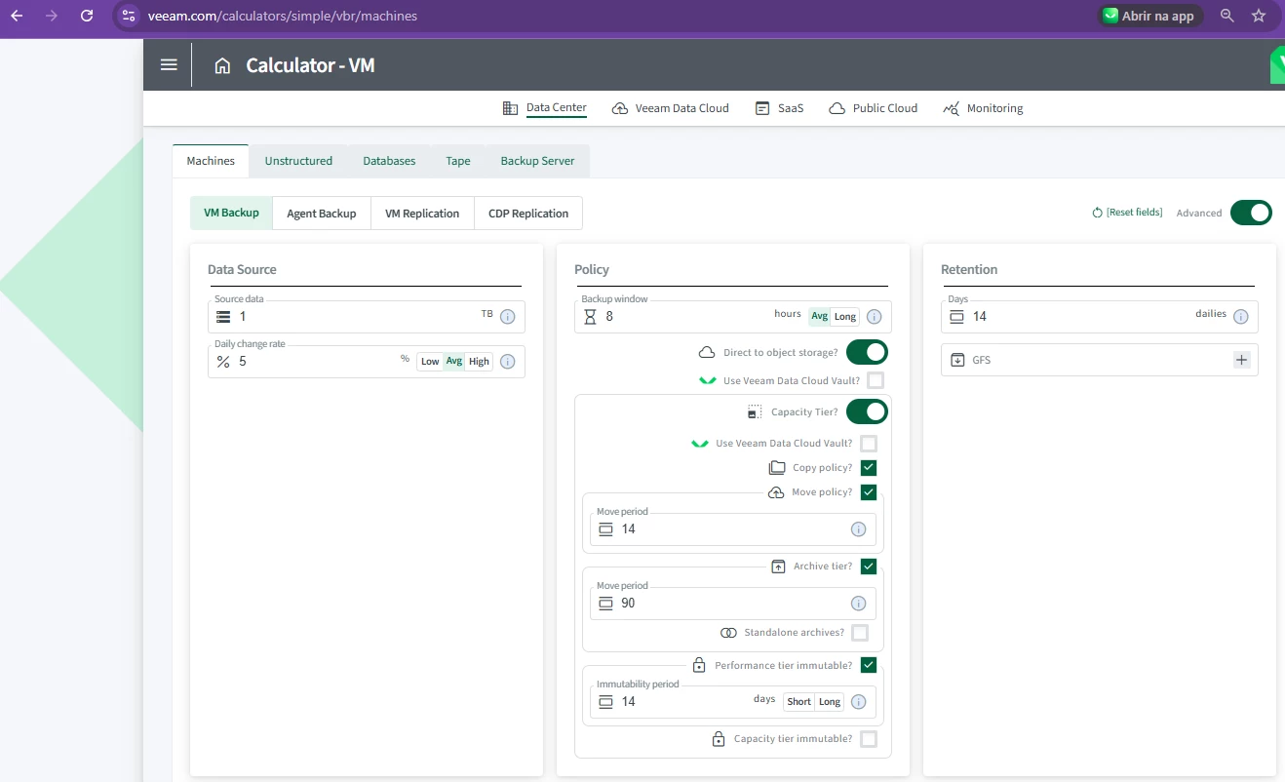This screenshot has width=1285, height=782.
Task: Click the Monitoring chart icon
Action: [x=952, y=108]
